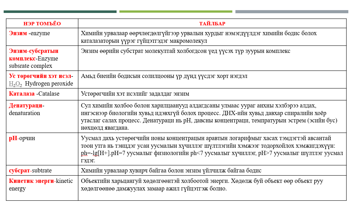
Task: Select the НЭР ТОМЪЁО header cell
Action: pos(41,24)
